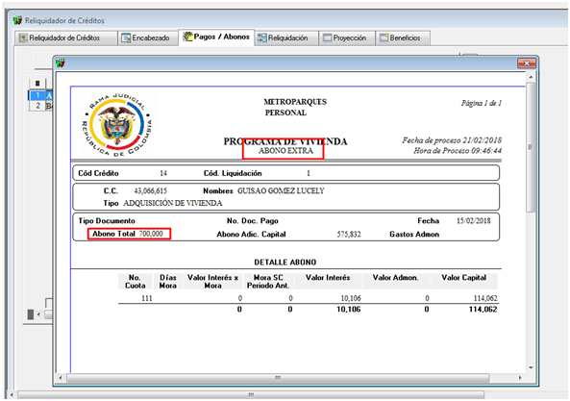Click the Cód Crédito value 14

(x=163, y=173)
